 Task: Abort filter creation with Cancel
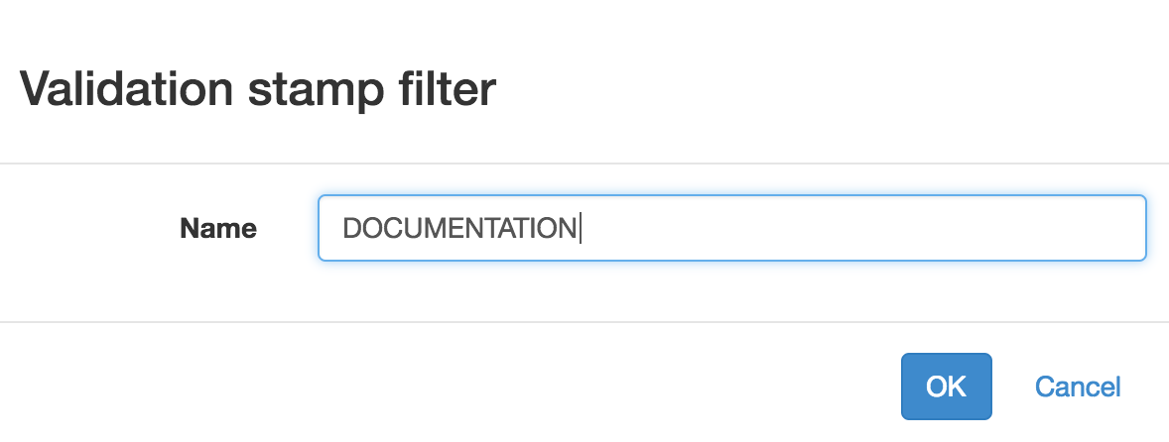click(x=1078, y=386)
